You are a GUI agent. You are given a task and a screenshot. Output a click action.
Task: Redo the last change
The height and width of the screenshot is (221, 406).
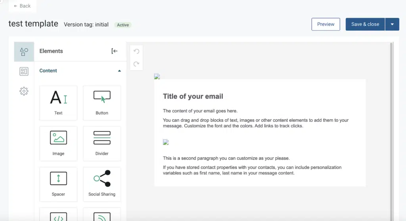point(136,64)
